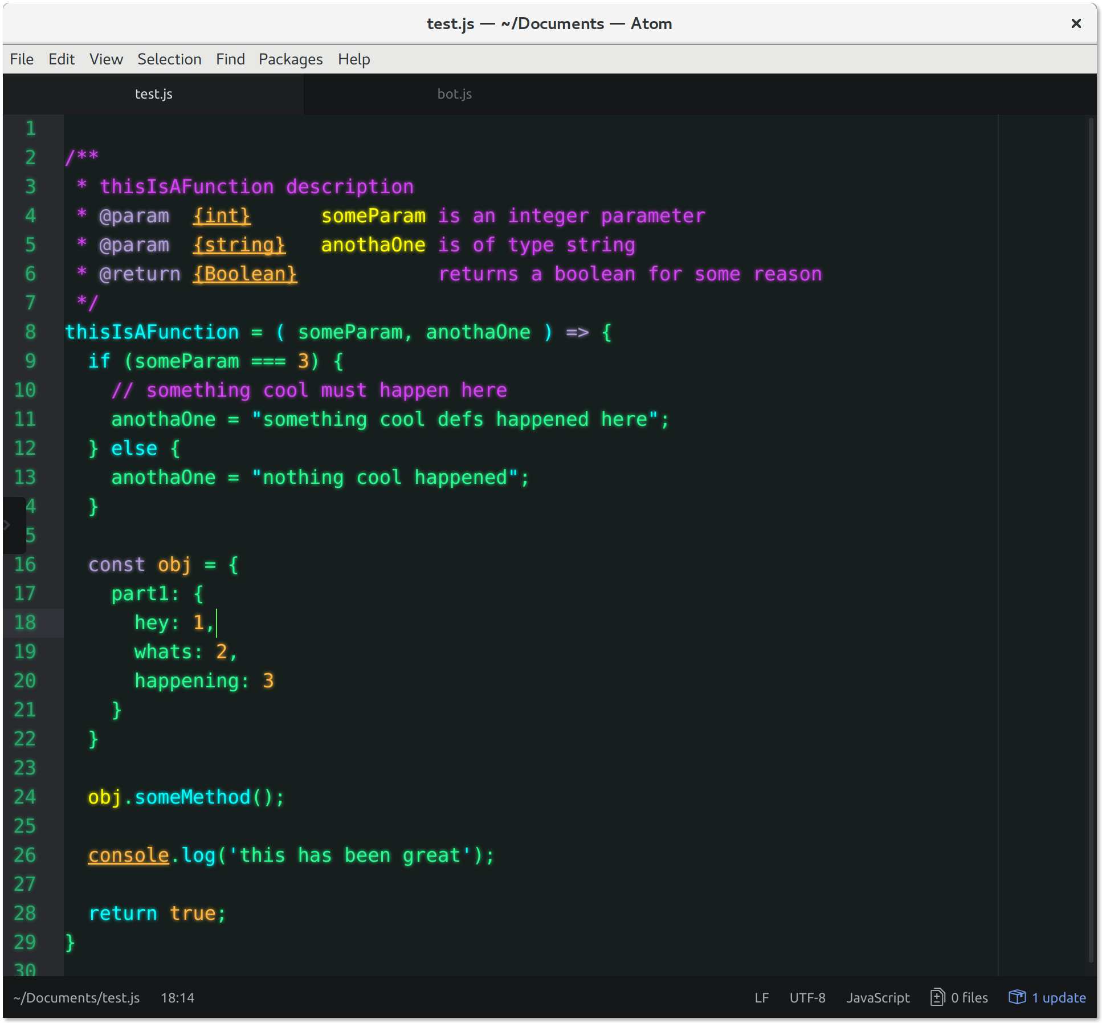Change the LF line ending selector
The image size is (1102, 1023).
tap(761, 998)
